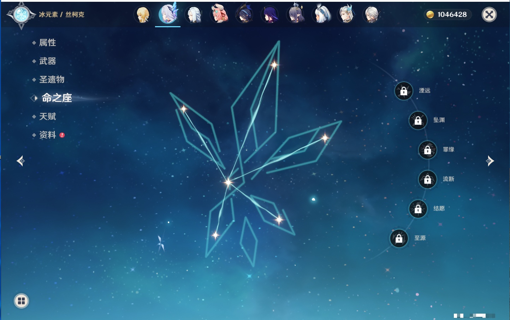
Task: Click the Cryo element emblem icon
Action: 21,15
